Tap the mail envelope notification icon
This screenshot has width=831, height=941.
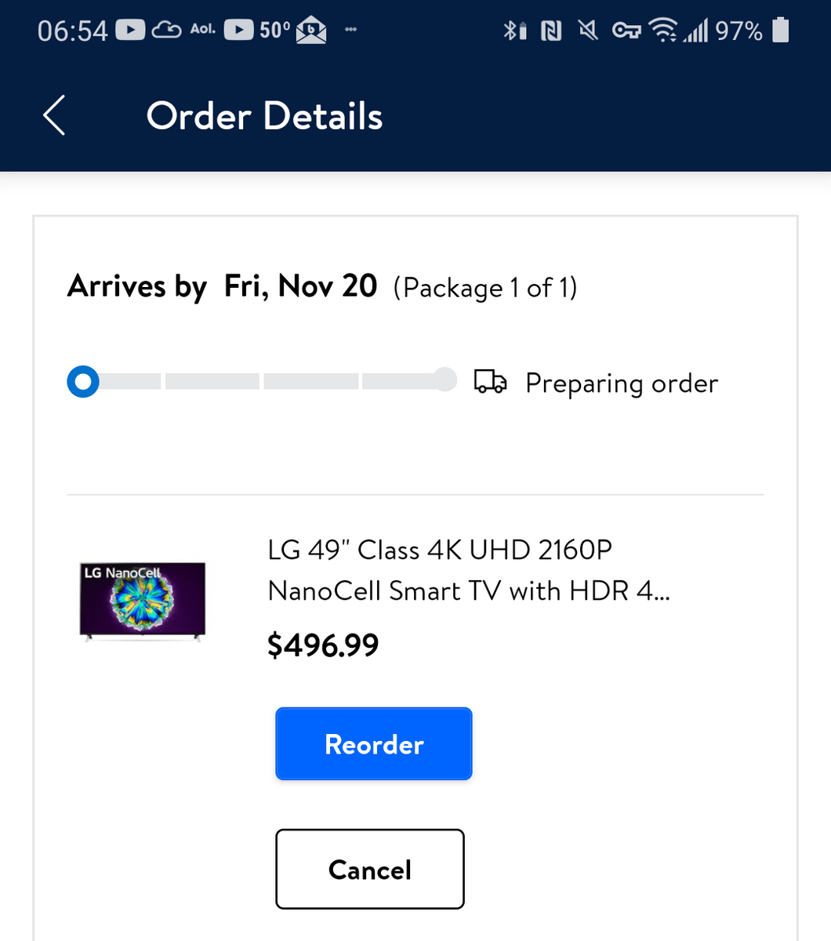coord(311,31)
